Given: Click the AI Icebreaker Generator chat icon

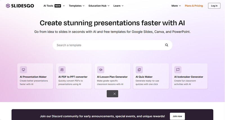Looking at the screenshot, I should [178, 70].
